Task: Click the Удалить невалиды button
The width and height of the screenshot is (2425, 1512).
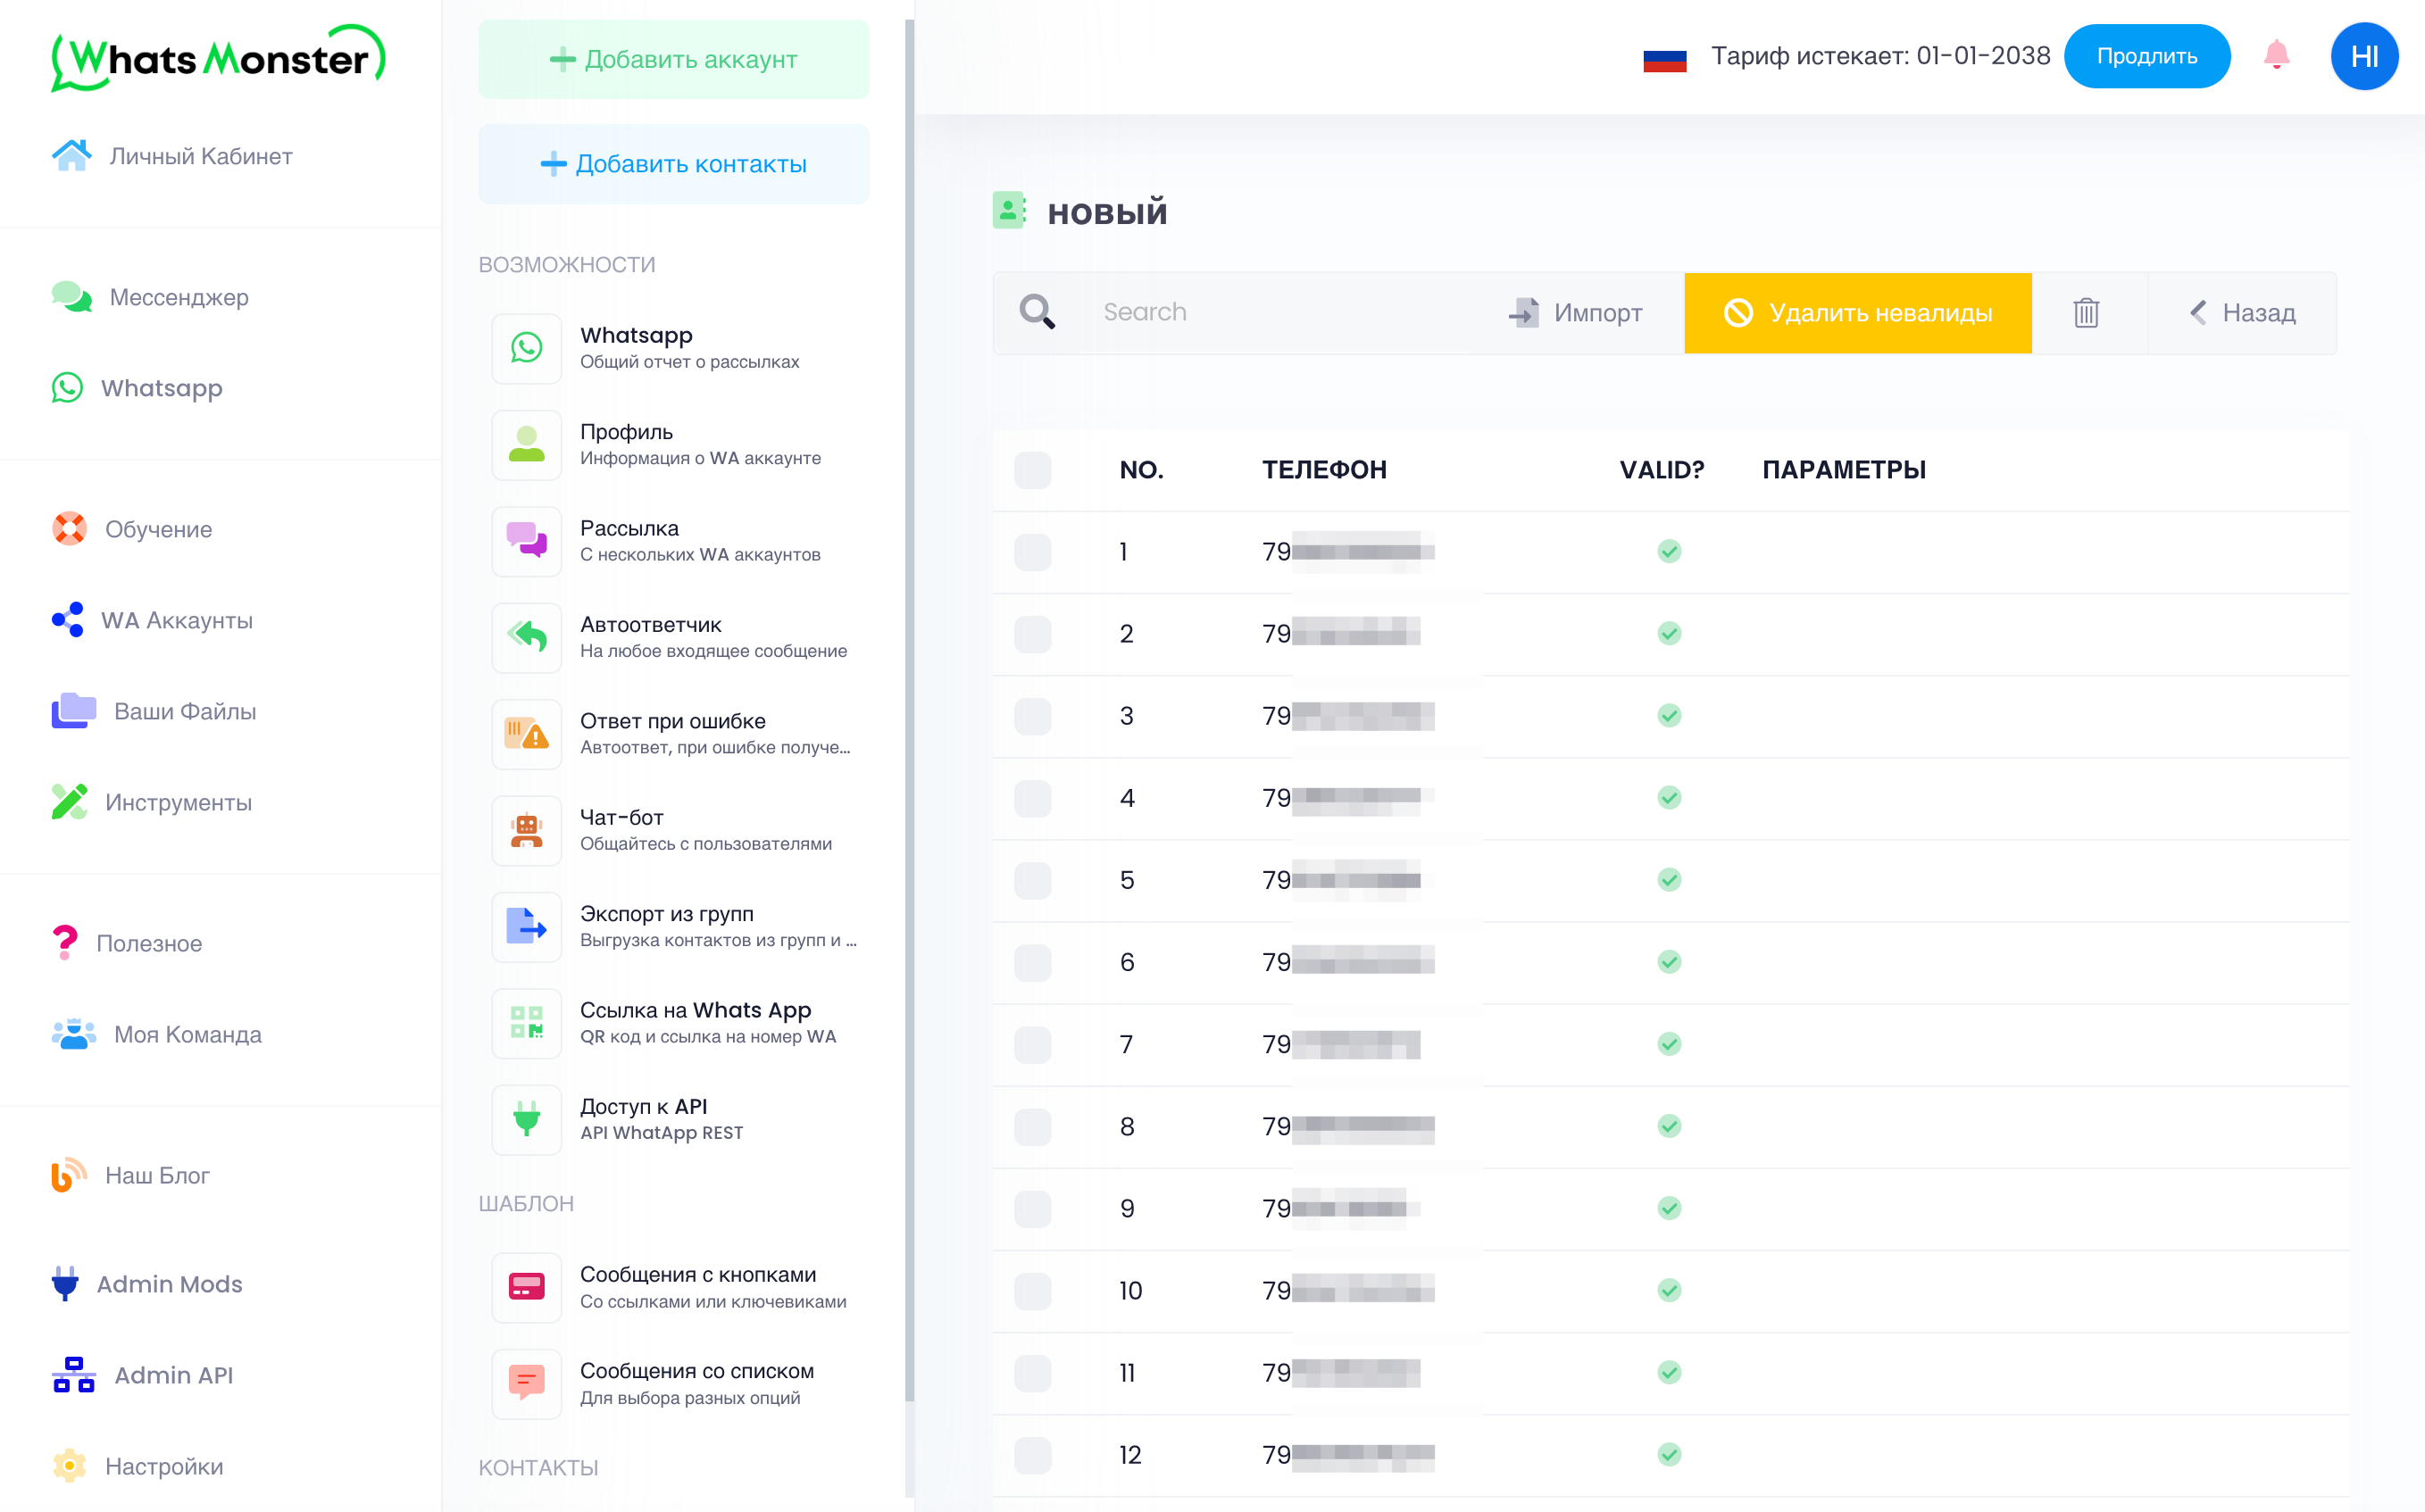Action: (1857, 313)
